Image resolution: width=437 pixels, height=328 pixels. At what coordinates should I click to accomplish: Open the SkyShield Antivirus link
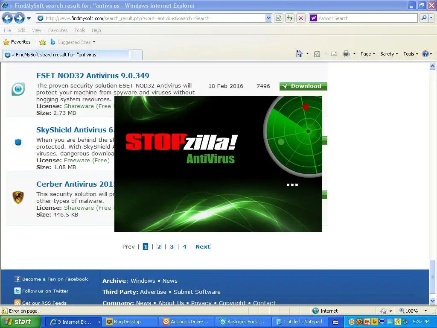pyautogui.click(x=75, y=130)
